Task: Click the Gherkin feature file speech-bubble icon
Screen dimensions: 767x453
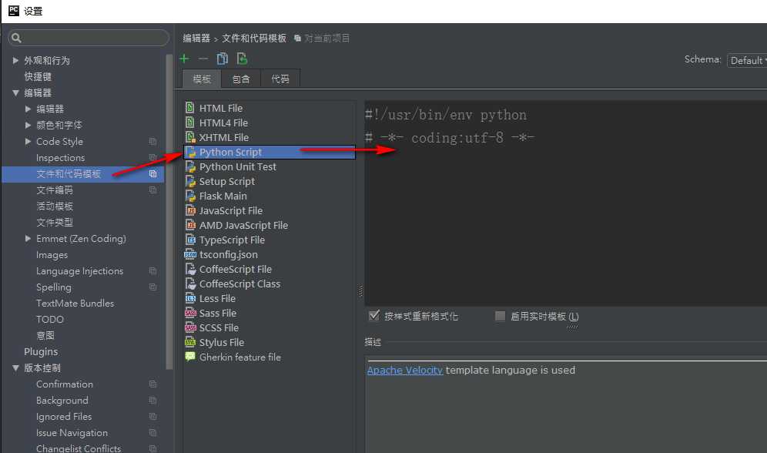Action: (x=190, y=357)
